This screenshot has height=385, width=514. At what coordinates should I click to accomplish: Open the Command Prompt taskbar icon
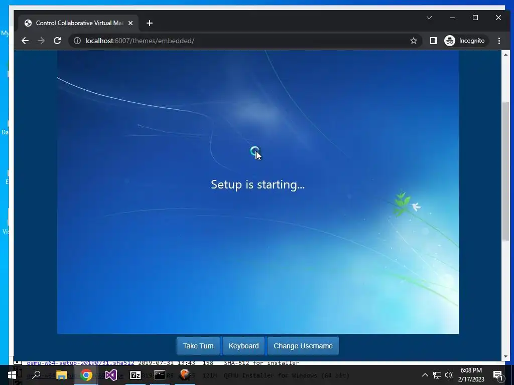click(x=160, y=375)
